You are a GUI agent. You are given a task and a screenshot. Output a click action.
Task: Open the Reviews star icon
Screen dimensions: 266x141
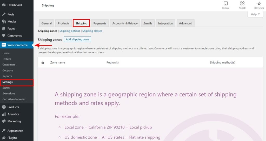pos(259,3)
